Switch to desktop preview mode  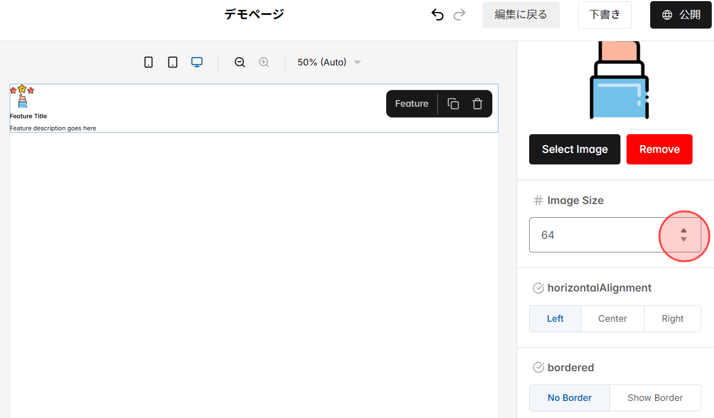point(196,62)
